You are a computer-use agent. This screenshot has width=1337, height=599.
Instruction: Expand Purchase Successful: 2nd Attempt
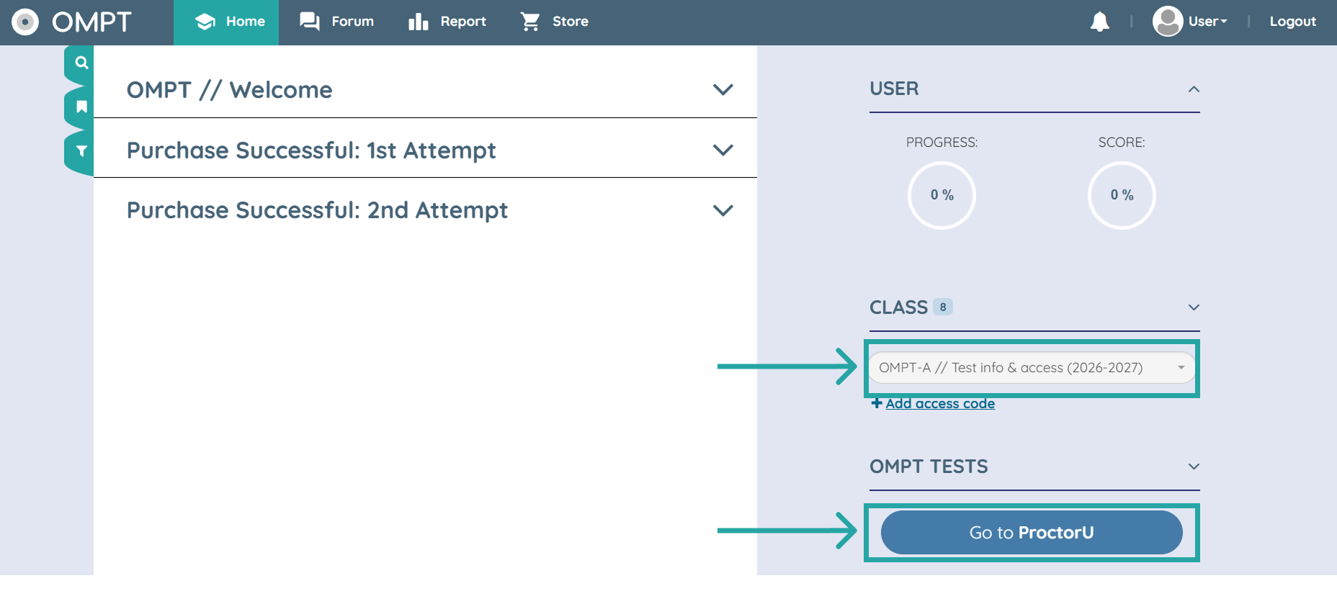pyautogui.click(x=724, y=210)
